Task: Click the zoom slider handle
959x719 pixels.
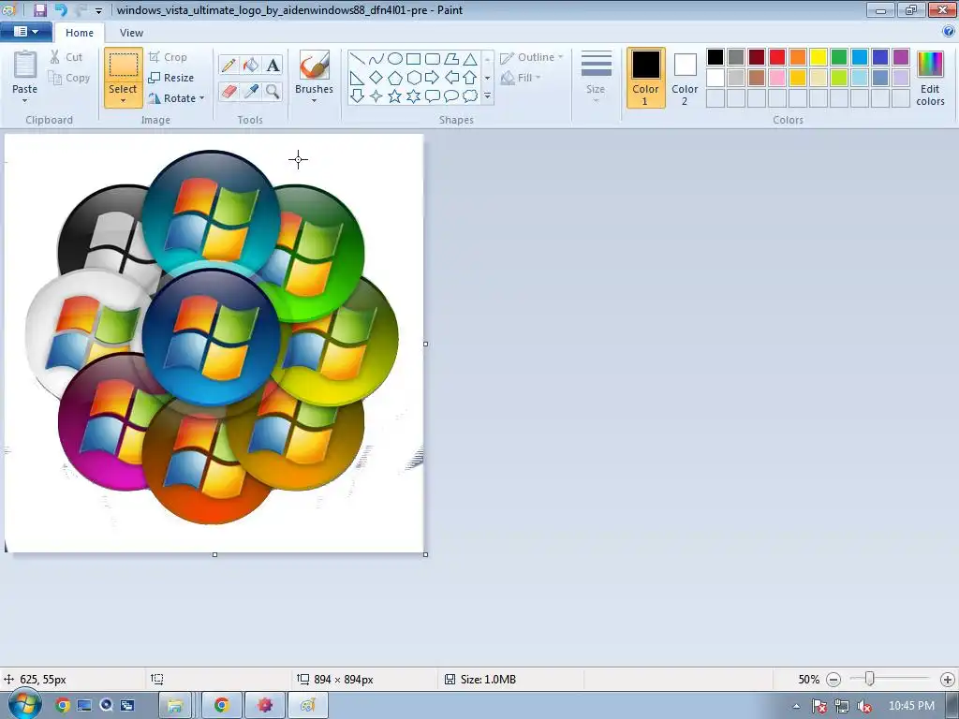Action: pyautogui.click(x=870, y=679)
